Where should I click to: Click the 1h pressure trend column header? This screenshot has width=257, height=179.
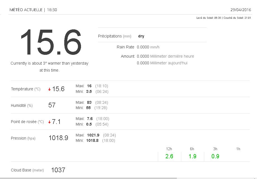238,149
